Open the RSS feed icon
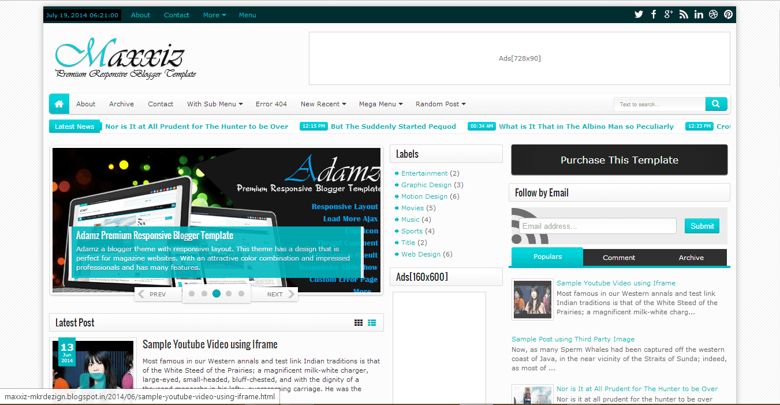Screen dimensions: 780x405 pyautogui.click(x=684, y=14)
